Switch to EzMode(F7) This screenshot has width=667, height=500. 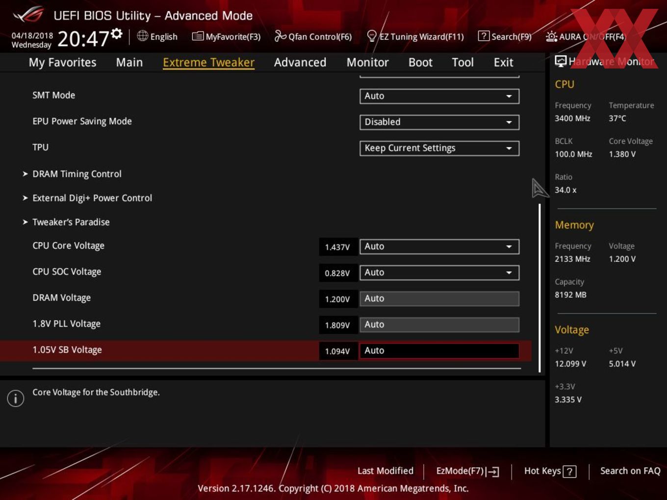pos(467,471)
